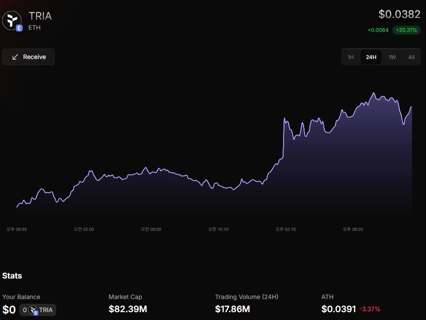Screen dimensions: 426x320
Task: Click the Market Cap label
Action: point(125,297)
